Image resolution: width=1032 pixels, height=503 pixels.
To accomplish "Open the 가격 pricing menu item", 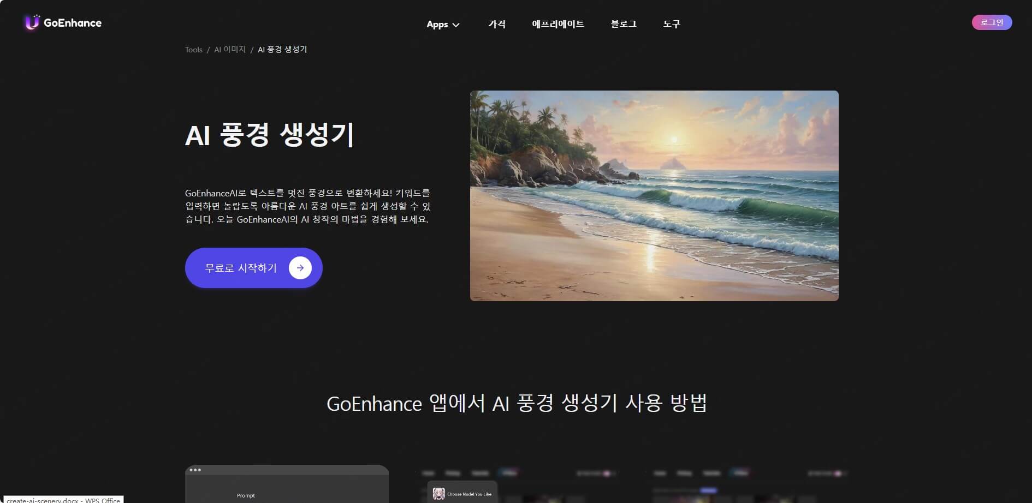I will click(497, 24).
